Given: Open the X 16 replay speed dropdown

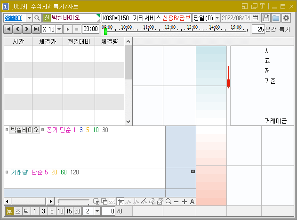Looking at the screenshot, I should pos(59,29).
